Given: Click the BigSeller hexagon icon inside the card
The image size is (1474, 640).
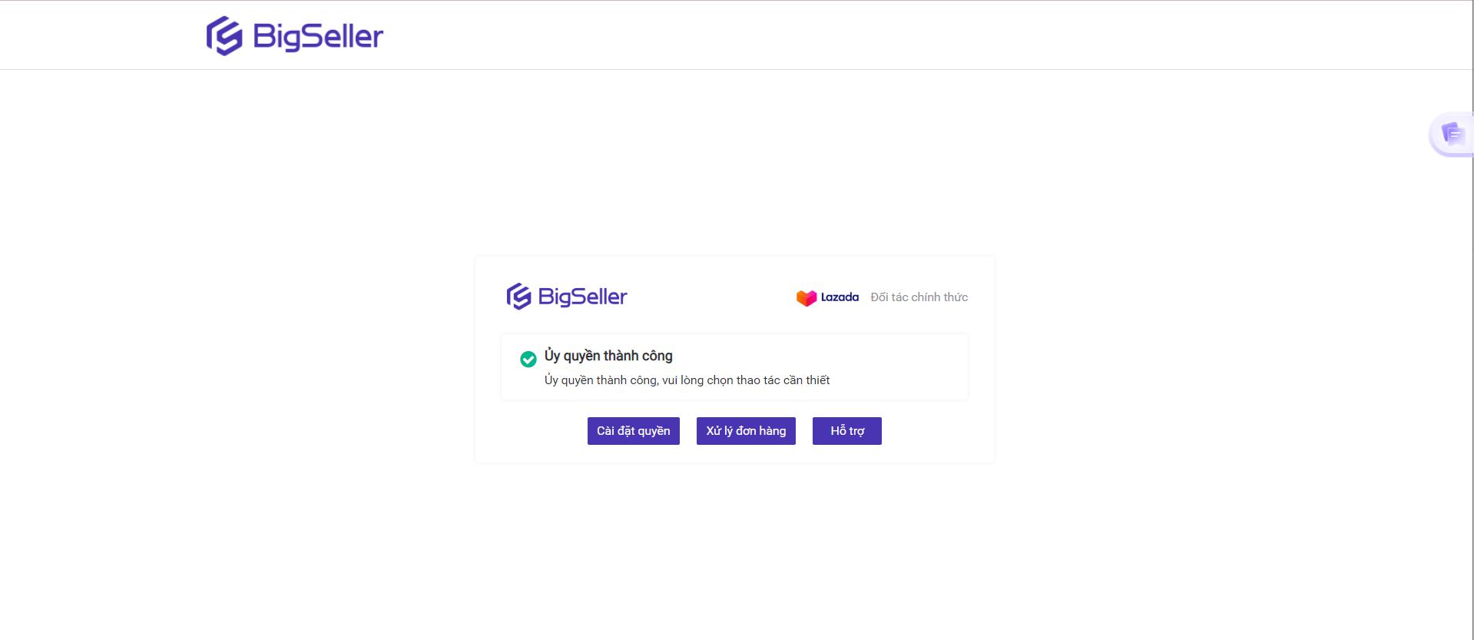Looking at the screenshot, I should (x=519, y=297).
